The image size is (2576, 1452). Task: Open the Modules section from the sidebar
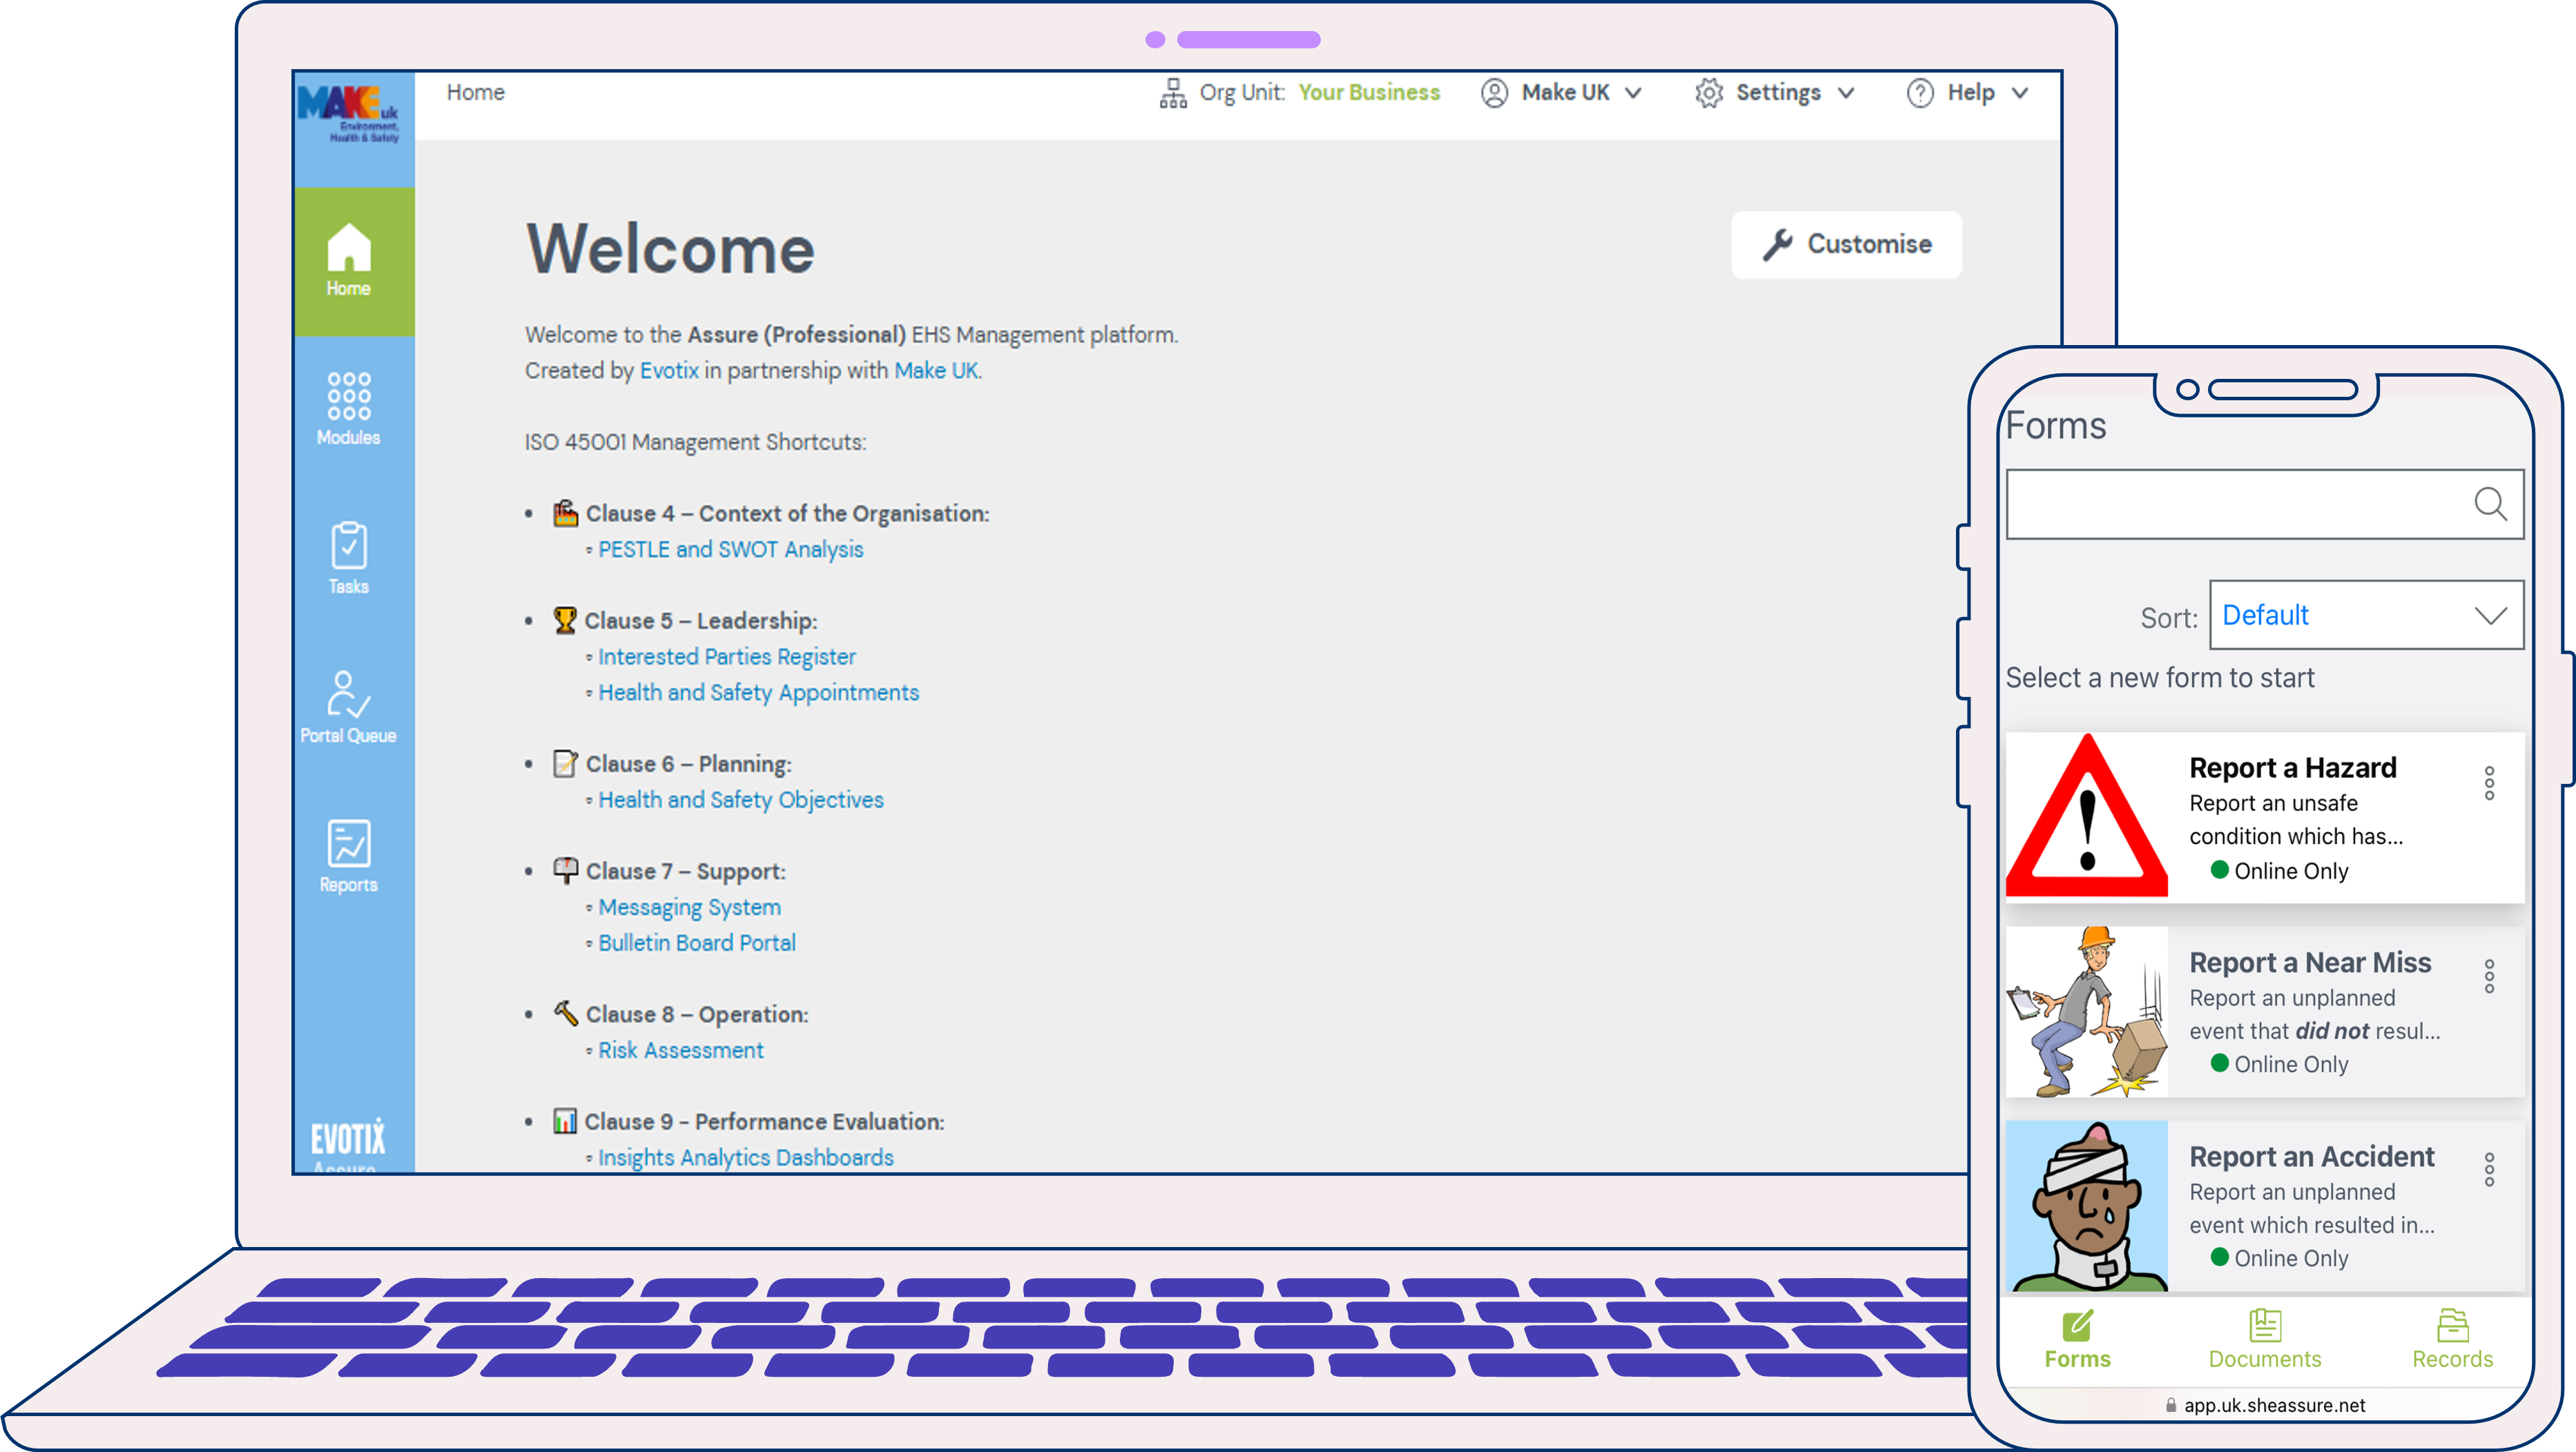click(x=347, y=406)
